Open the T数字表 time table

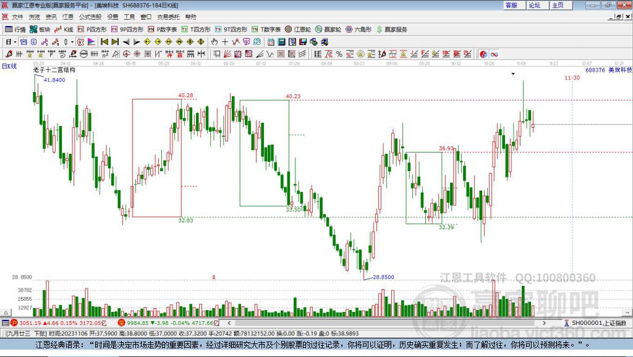266,30
